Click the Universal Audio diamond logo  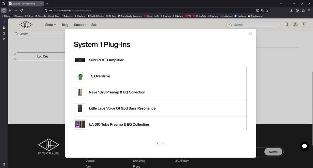[26, 25]
